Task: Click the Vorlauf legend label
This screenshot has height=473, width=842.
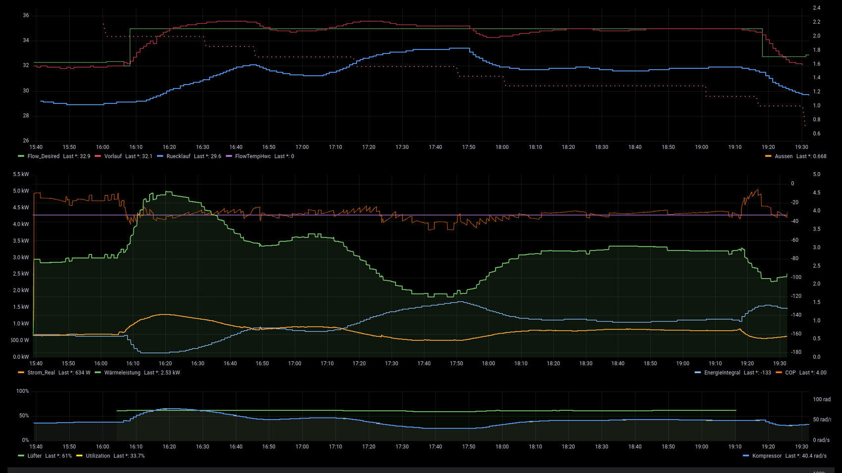Action: click(113, 156)
